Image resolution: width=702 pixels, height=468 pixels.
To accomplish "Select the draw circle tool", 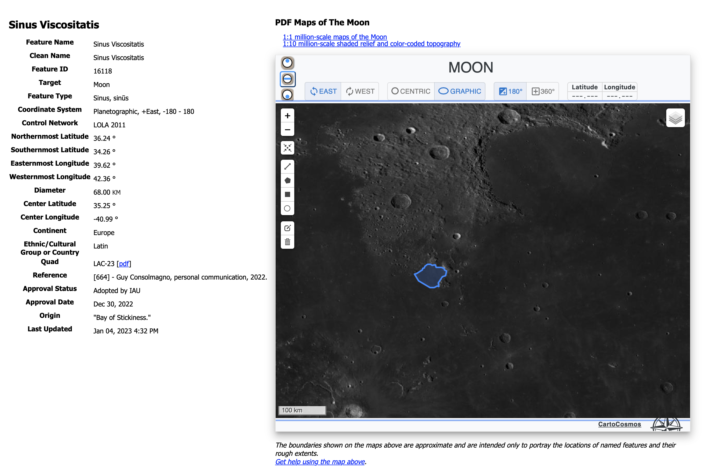I will pos(287,208).
